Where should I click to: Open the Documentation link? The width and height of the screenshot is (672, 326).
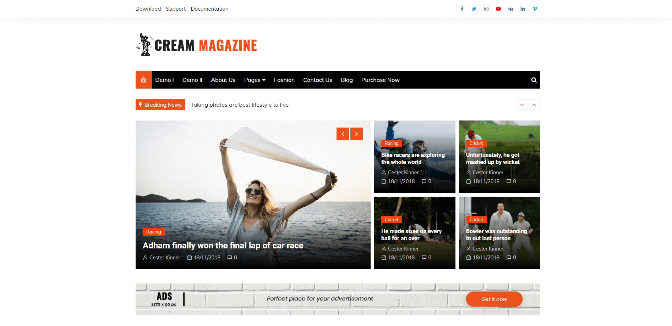(x=209, y=9)
